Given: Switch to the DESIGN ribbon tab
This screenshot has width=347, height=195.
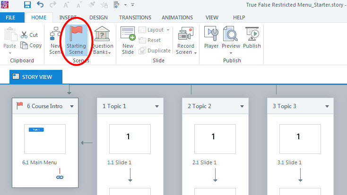Looking at the screenshot, I should pyautogui.click(x=98, y=17).
